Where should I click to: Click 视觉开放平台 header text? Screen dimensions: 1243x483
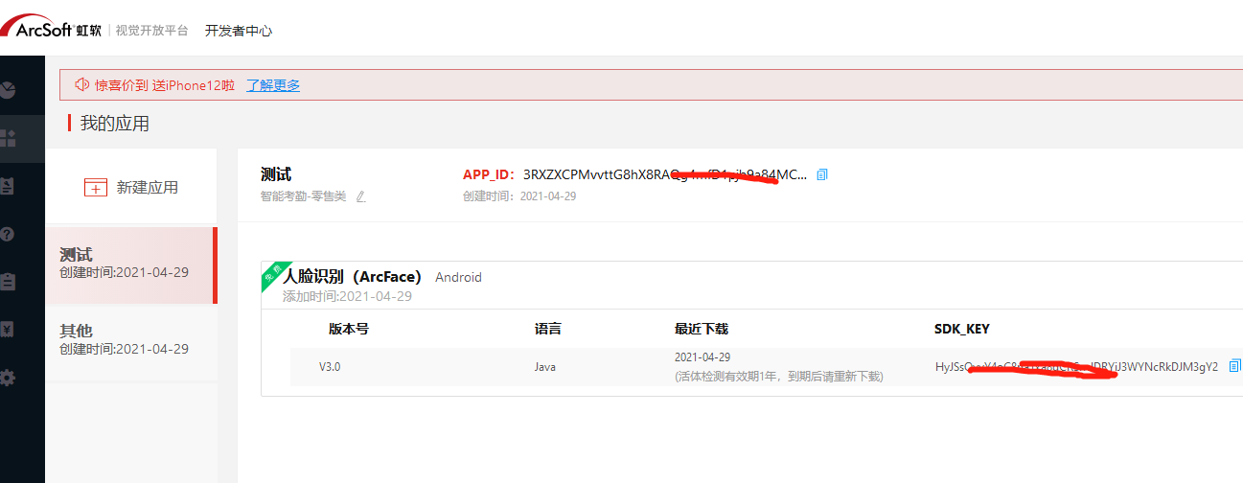(152, 31)
